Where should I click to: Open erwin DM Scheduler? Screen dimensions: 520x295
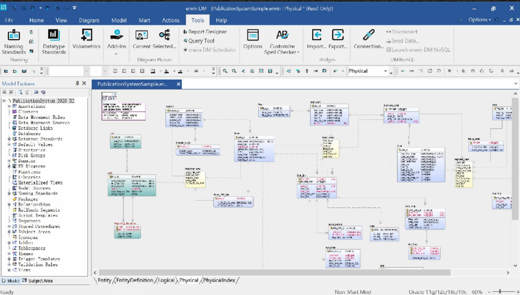tap(210, 50)
